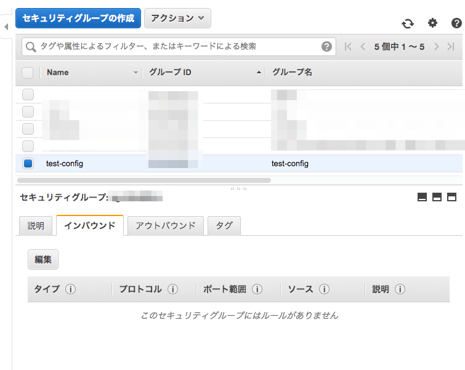This screenshot has height=370, width=465.
Task: Toggle the select-all checkbox in table header
Action: pos(28,73)
